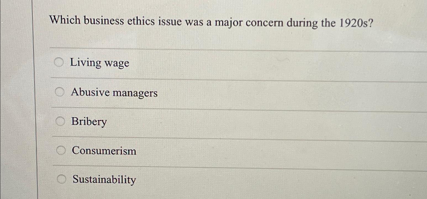427x199 pixels.
Task: Click the Abusive managers answer text
Action: tap(114, 93)
